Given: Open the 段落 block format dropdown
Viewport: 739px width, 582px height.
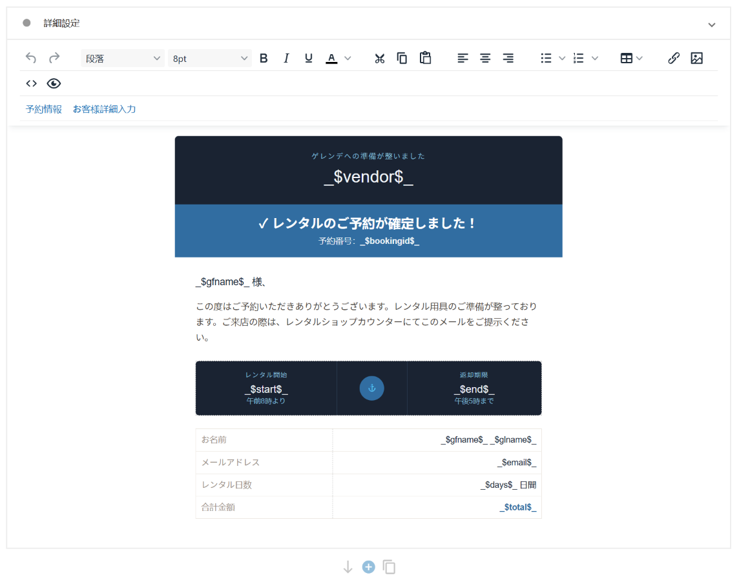Looking at the screenshot, I should tap(123, 58).
